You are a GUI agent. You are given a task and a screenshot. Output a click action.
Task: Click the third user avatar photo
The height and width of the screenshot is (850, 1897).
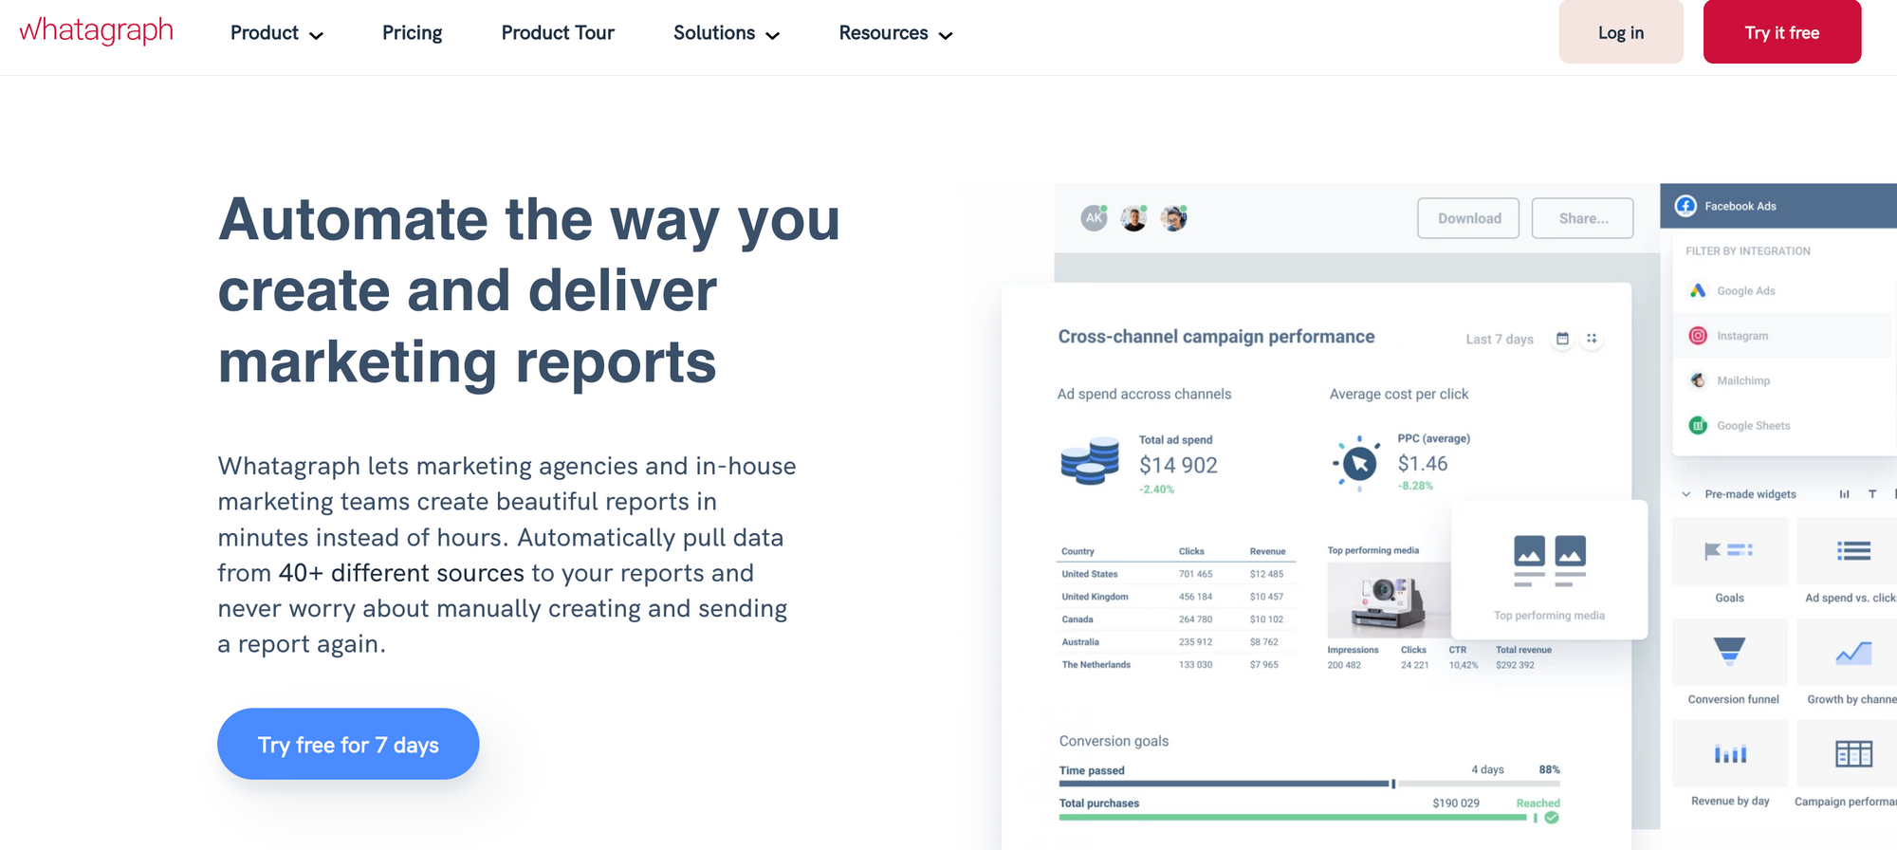coord(1174,217)
